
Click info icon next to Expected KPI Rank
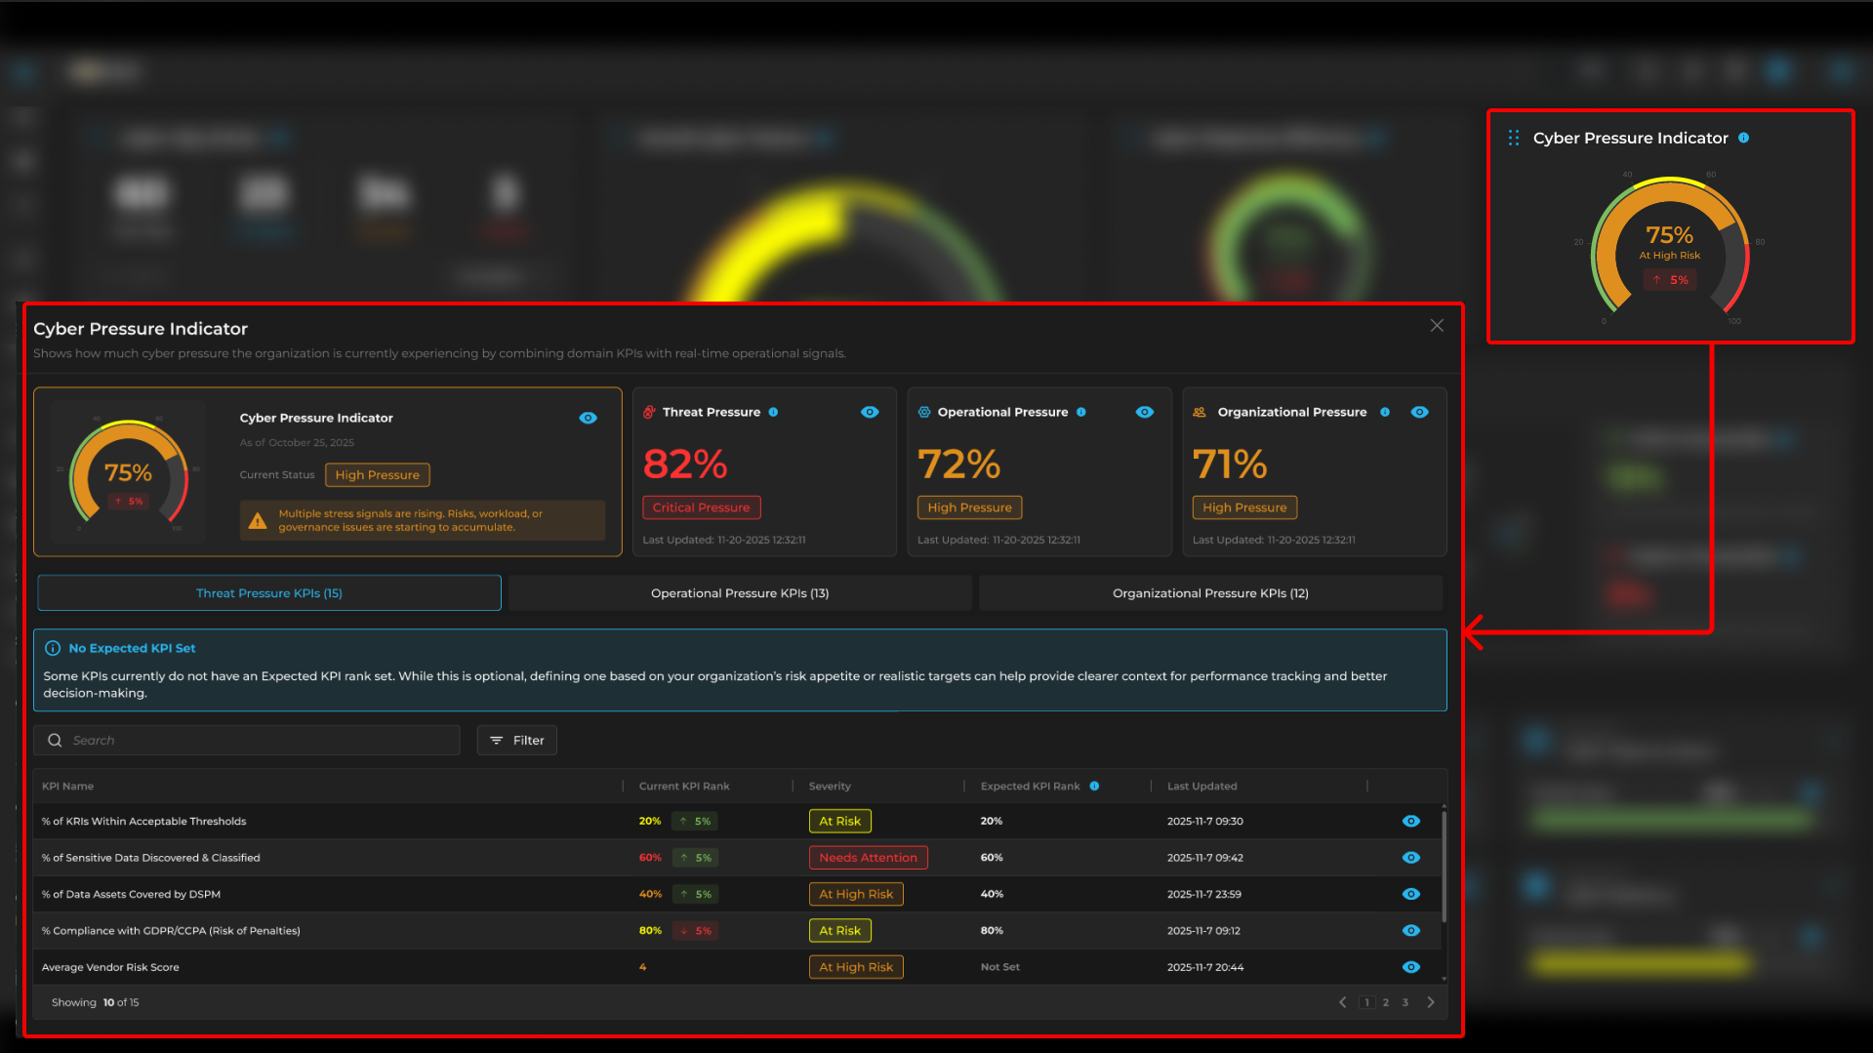click(1094, 786)
